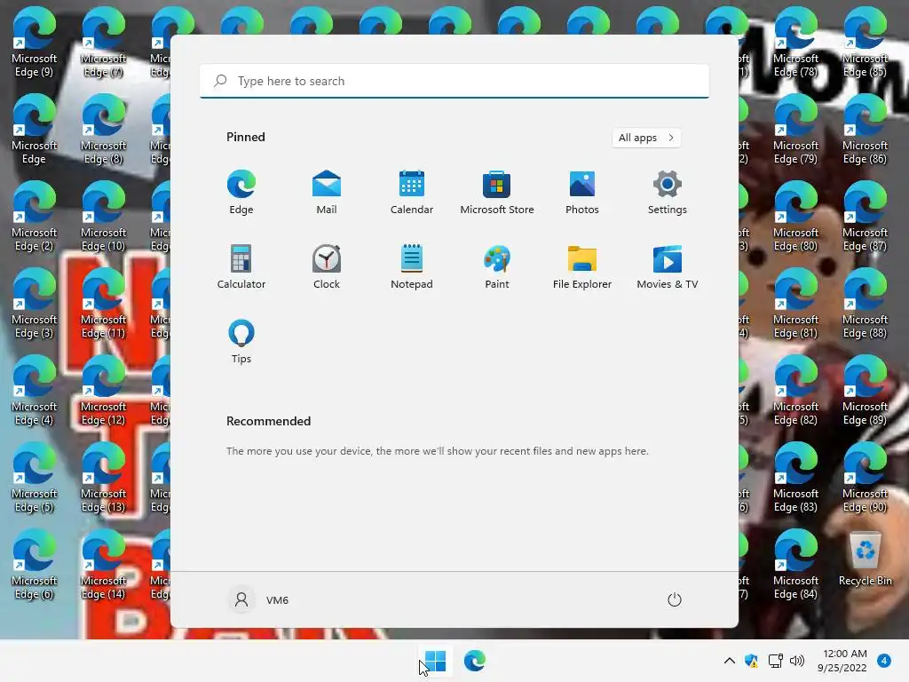Select Microsoft Edge (86) desktop shortcut

865,130
